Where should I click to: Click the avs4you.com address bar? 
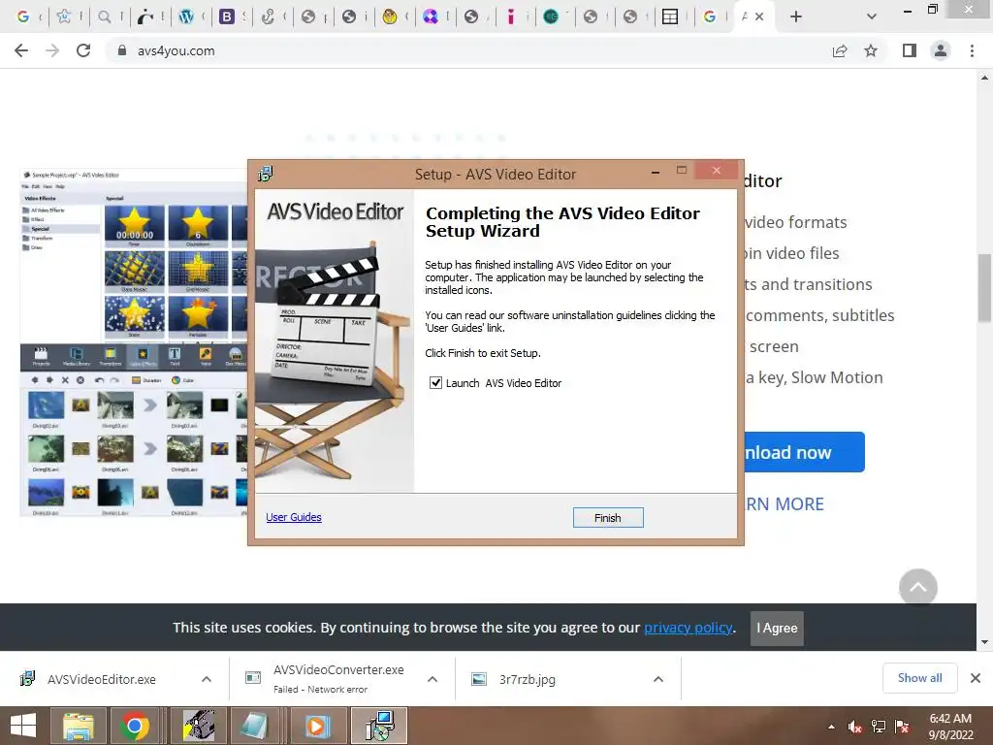[x=468, y=50]
